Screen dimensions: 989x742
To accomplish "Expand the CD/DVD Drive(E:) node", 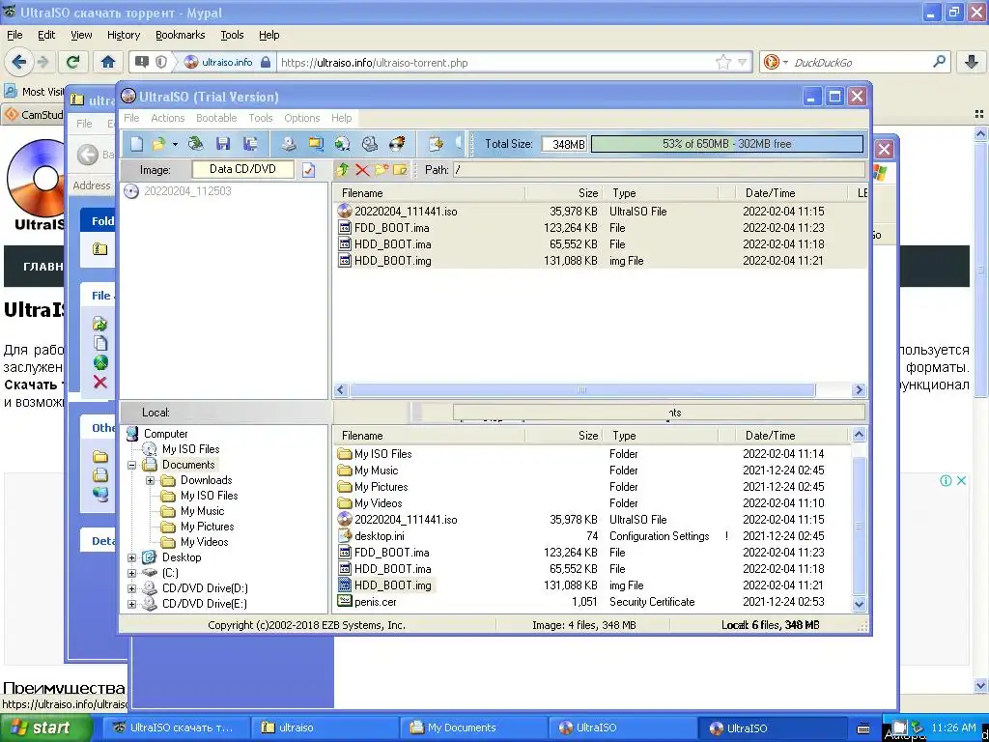I will [x=131, y=605].
